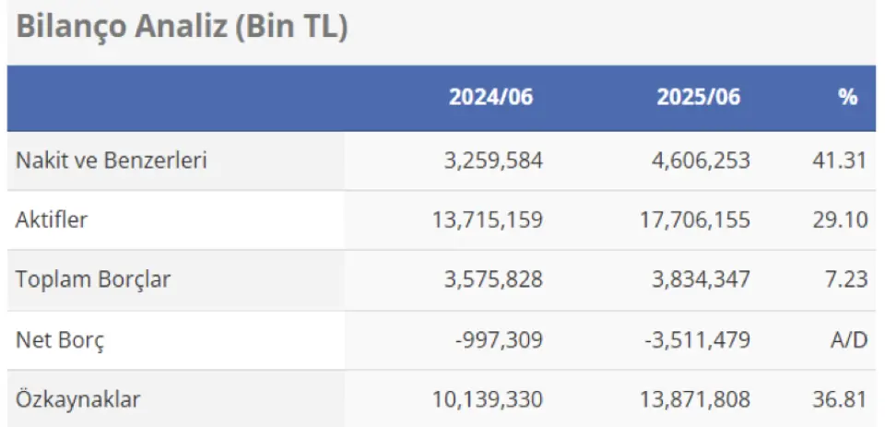The height and width of the screenshot is (427, 885).
Task: Select the Toplam Borçlar row label
Action: pos(93,279)
